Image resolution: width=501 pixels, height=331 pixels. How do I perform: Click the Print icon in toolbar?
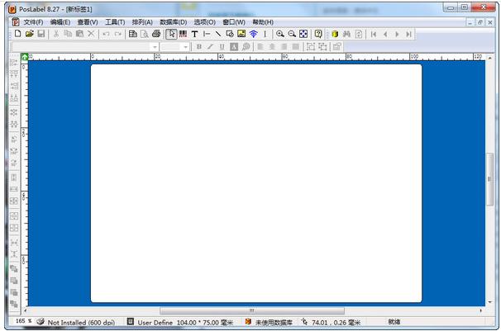pos(155,34)
